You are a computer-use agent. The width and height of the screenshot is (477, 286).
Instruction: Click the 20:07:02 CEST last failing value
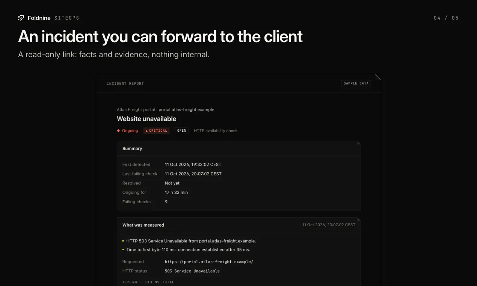point(193,174)
